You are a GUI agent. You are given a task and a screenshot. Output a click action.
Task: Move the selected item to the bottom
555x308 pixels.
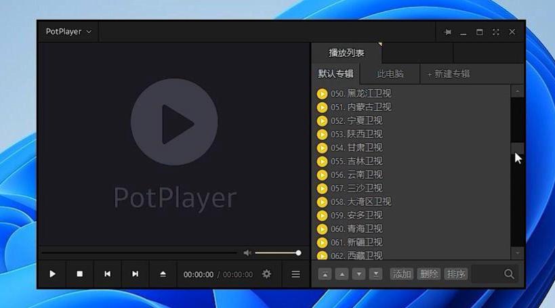tap(376, 274)
